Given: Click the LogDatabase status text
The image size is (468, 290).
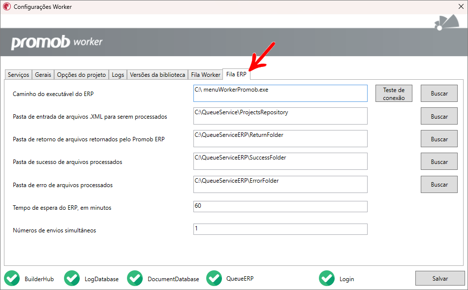Looking at the screenshot, I should (x=101, y=279).
